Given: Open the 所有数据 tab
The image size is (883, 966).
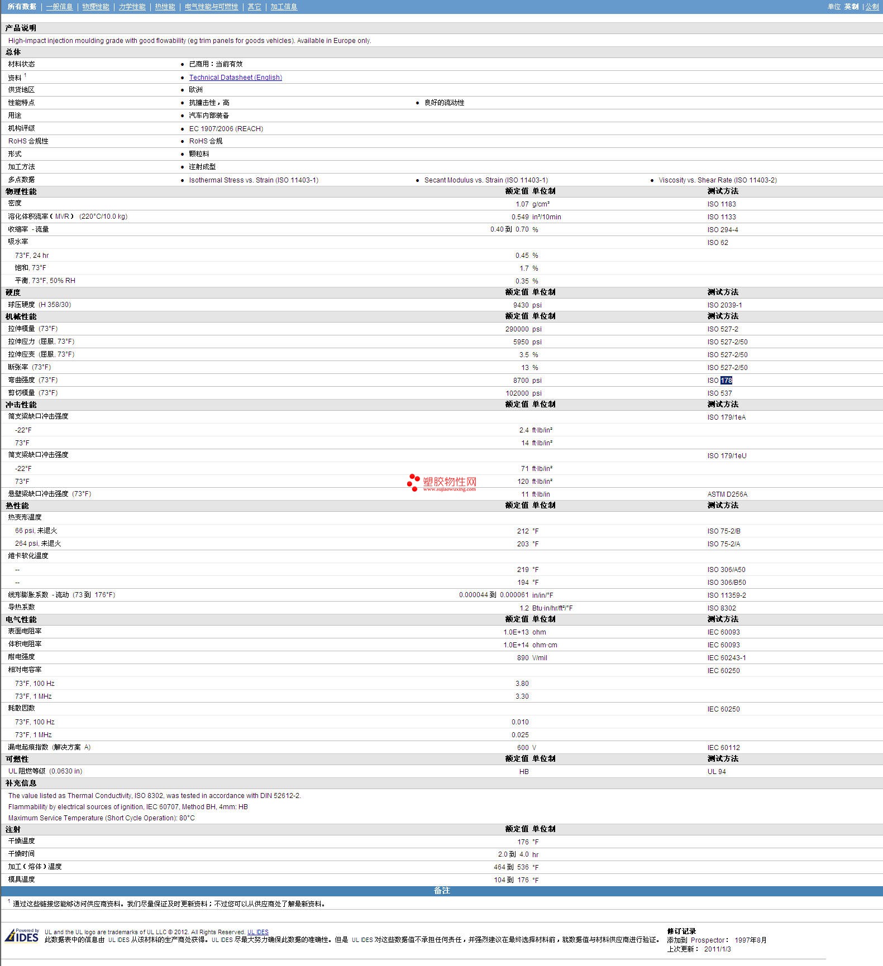Looking at the screenshot, I should tap(22, 7).
